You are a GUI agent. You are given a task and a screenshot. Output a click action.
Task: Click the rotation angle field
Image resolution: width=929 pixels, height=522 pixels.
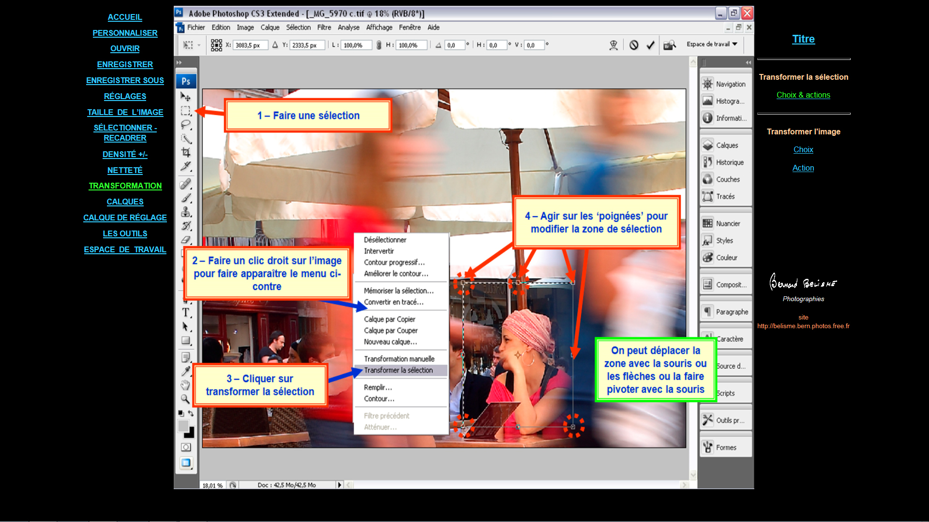coord(455,45)
